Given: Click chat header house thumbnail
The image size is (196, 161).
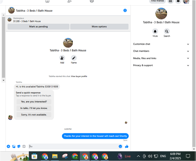Looking at the screenshot, I should tap(11, 10).
